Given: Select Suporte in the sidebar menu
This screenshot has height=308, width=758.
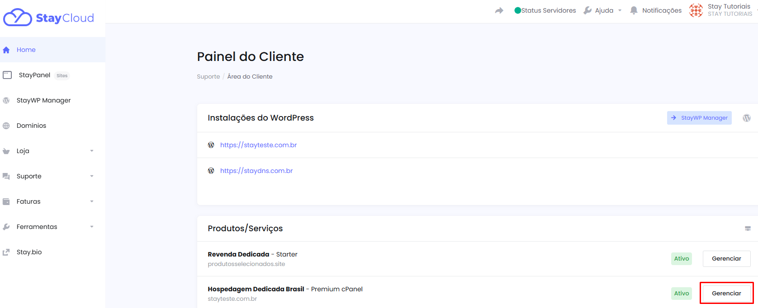Looking at the screenshot, I should [52, 176].
